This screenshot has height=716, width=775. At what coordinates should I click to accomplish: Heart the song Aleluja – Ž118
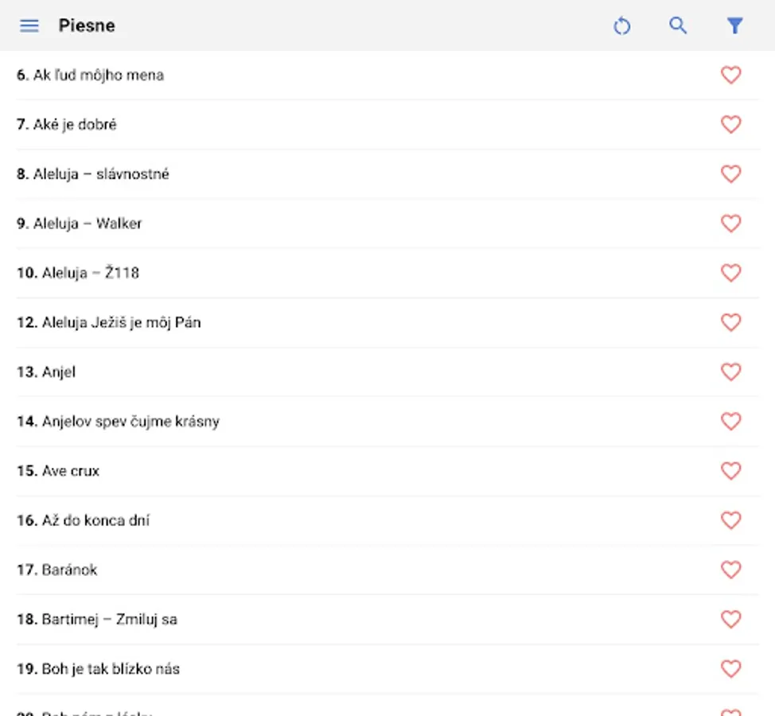pos(730,273)
